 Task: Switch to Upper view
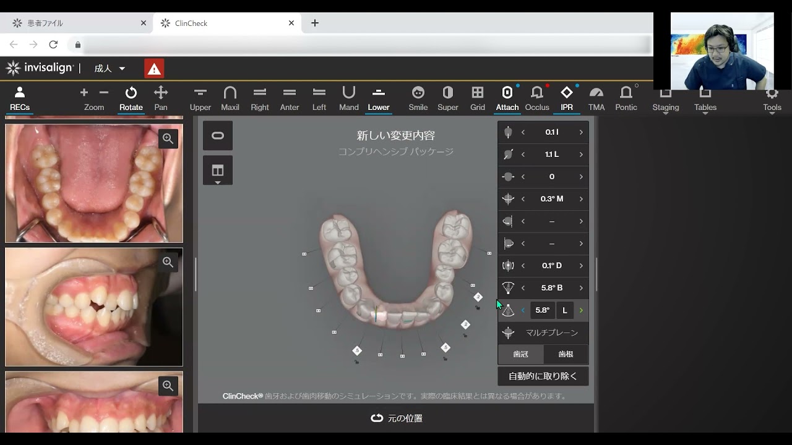click(200, 99)
